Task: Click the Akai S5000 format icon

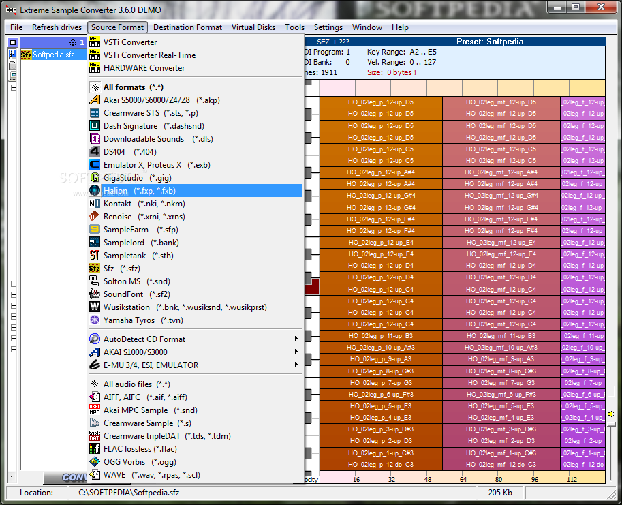Action: [95, 100]
